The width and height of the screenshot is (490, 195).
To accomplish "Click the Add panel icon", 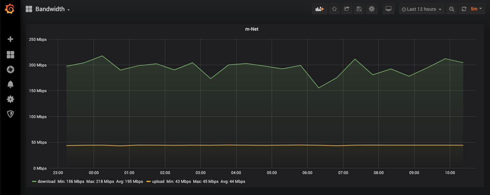I will (320, 9).
